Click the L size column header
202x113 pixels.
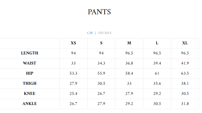[157, 43]
